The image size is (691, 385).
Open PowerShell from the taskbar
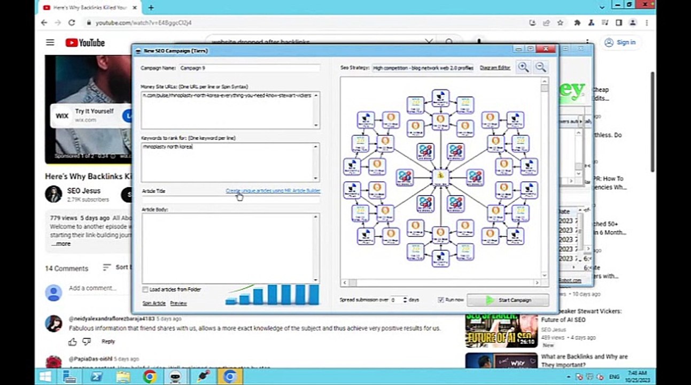[97, 377]
